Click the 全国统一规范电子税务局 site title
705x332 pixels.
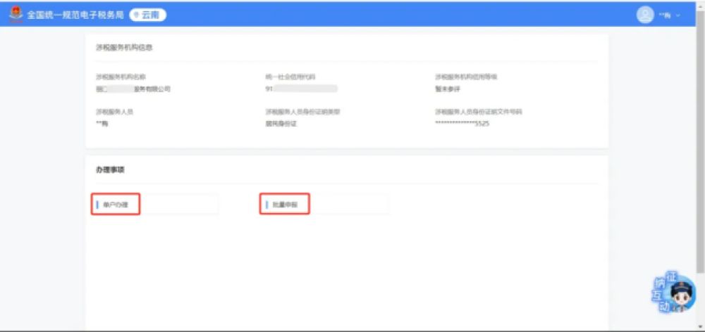point(75,15)
